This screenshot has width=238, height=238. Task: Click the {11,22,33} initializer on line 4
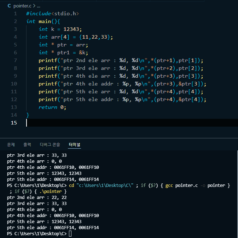94,37
